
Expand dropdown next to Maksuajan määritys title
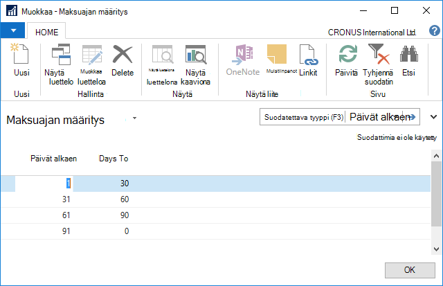134,118
